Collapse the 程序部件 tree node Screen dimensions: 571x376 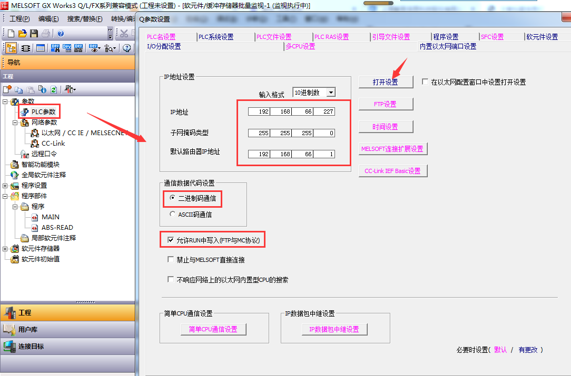(x=5, y=196)
